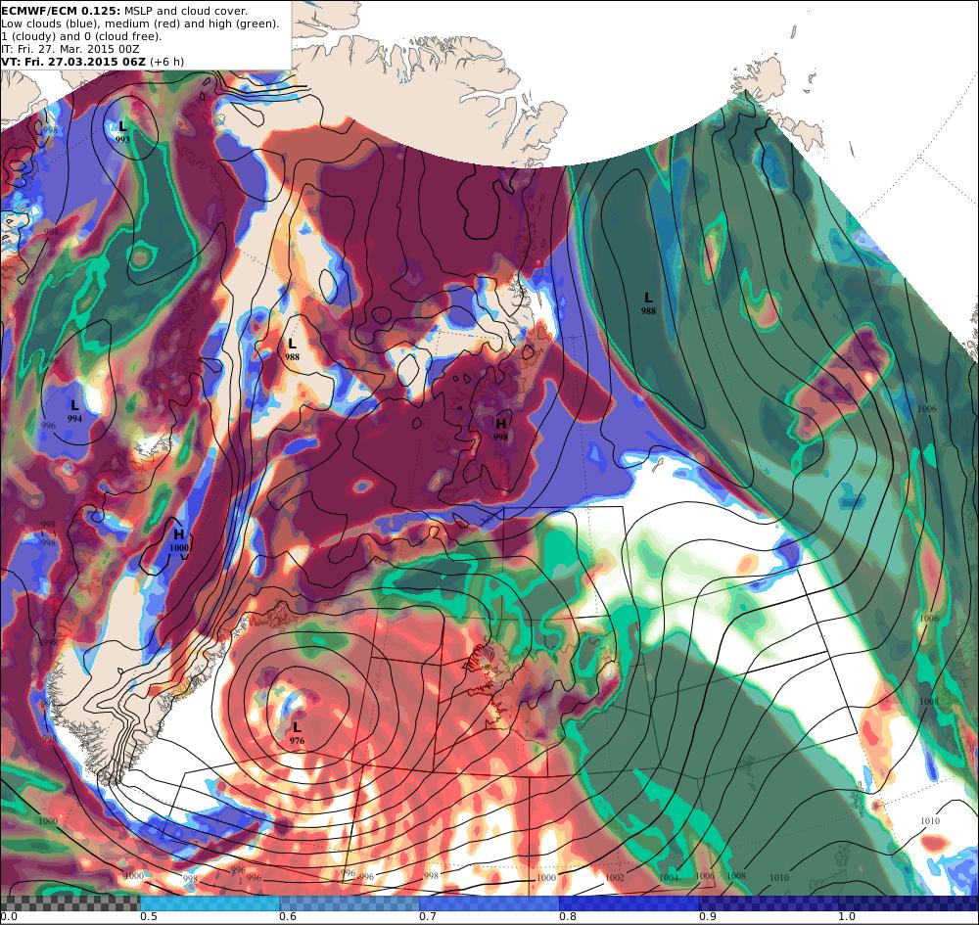Image resolution: width=979 pixels, height=925 pixels.
Task: Click the title text "ECMWF/ECM 0.125: MSLP and cloud cover."
Action: pyautogui.click(x=124, y=11)
